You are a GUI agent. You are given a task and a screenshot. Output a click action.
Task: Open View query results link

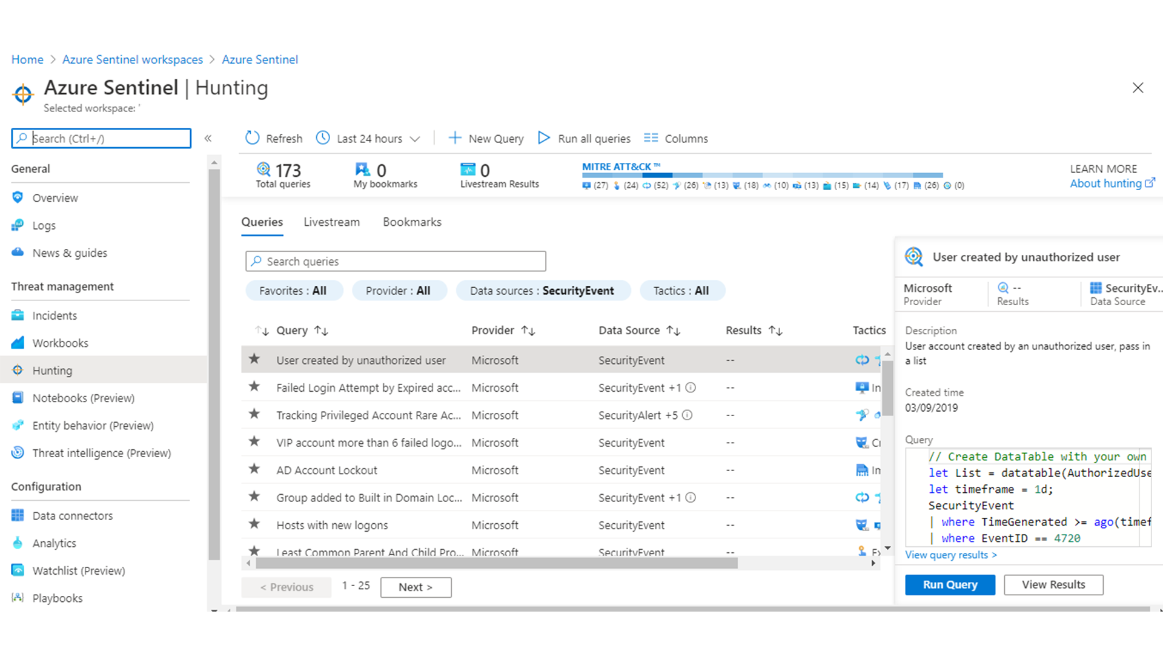pos(951,555)
